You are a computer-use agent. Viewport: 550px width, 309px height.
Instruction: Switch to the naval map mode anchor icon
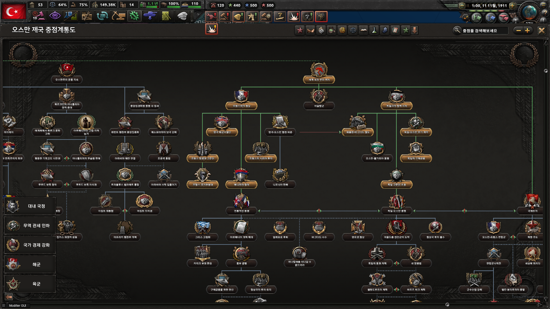pyautogui.click(x=490, y=18)
